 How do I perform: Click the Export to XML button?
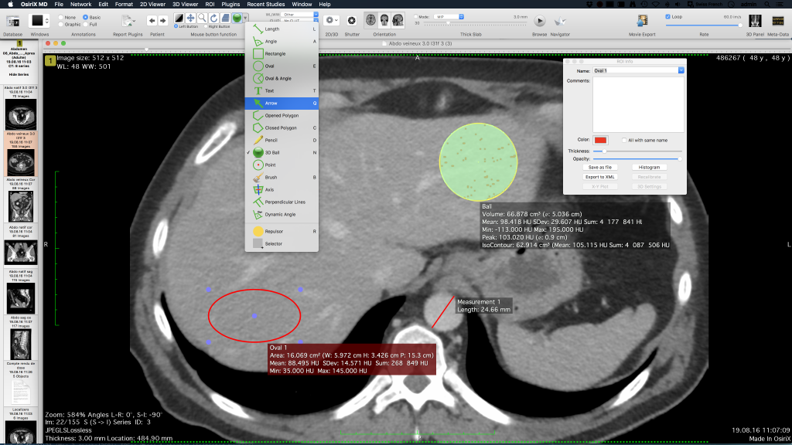(x=600, y=177)
